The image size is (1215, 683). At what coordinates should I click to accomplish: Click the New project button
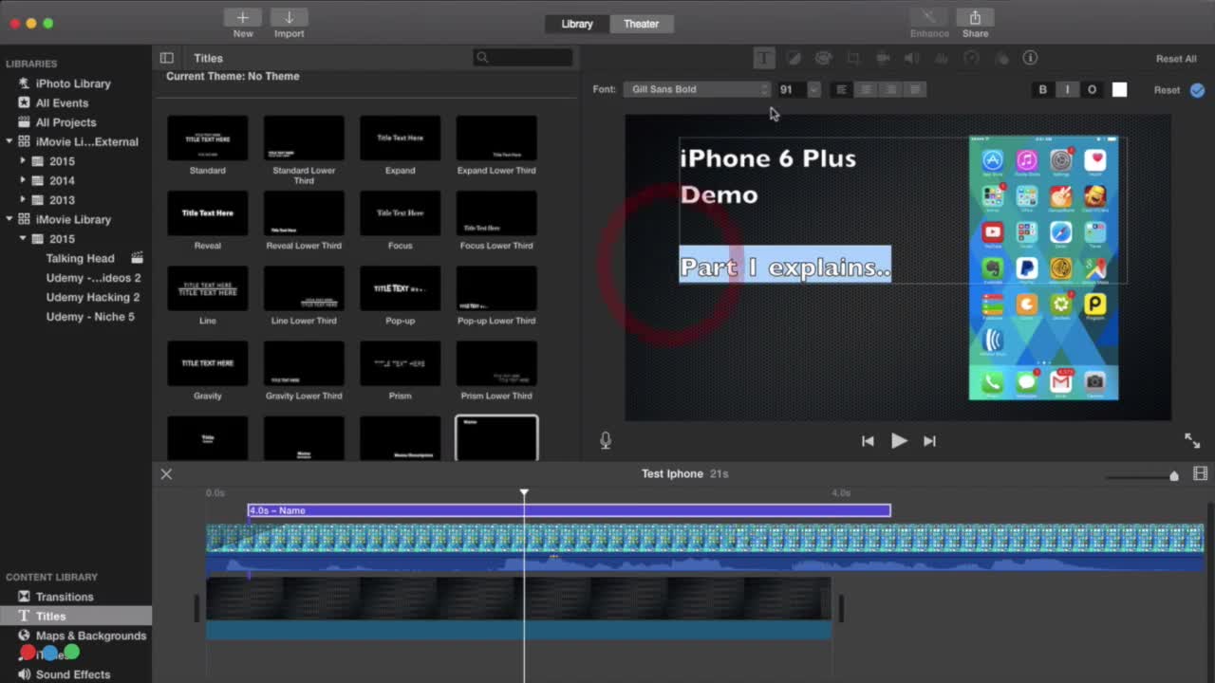(x=243, y=17)
